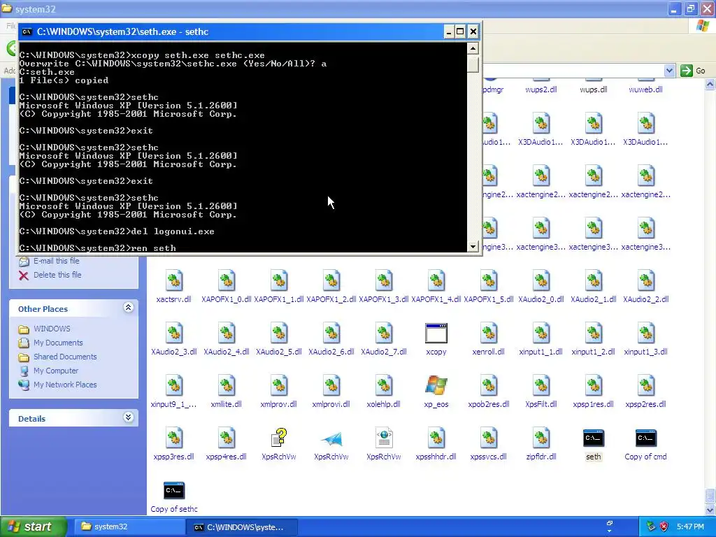Select the xinput1_1.dll file icon
This screenshot has height=537, width=716.
point(541,334)
